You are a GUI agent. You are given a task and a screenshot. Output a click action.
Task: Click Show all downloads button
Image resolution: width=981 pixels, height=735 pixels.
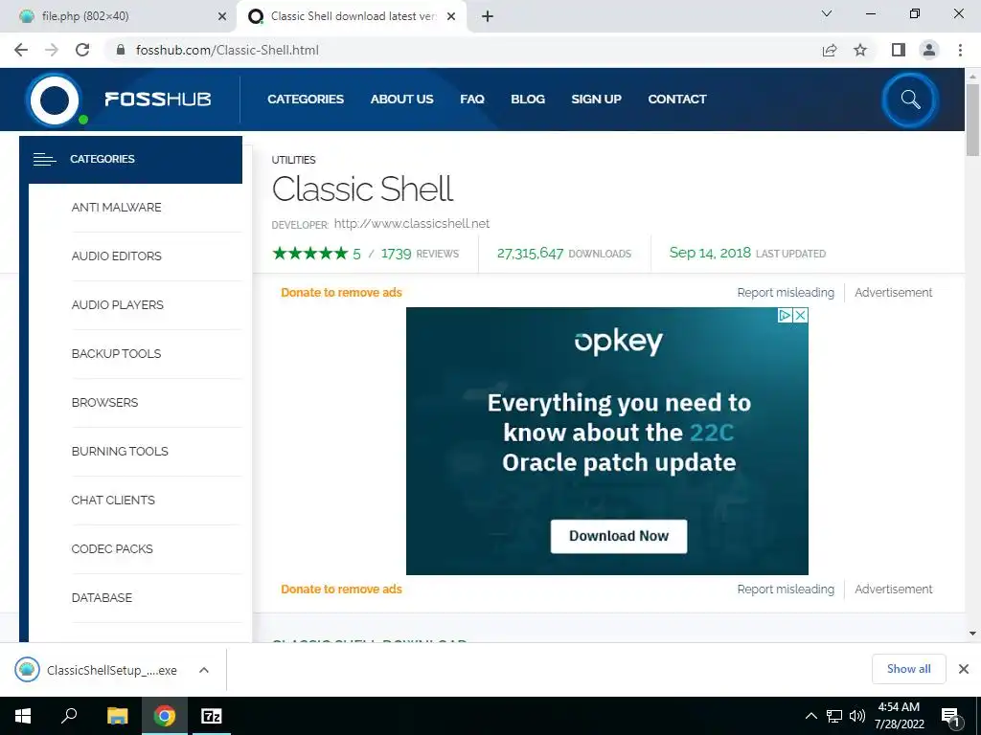point(908,669)
